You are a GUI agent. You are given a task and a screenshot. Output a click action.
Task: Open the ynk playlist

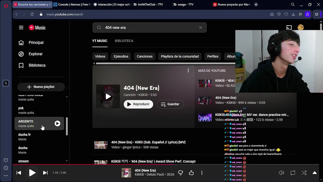click(x=39, y=110)
